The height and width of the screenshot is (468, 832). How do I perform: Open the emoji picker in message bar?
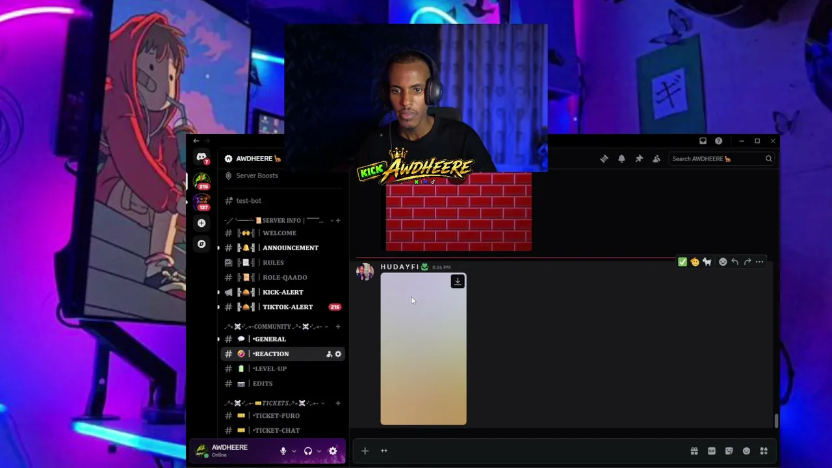pyautogui.click(x=746, y=451)
